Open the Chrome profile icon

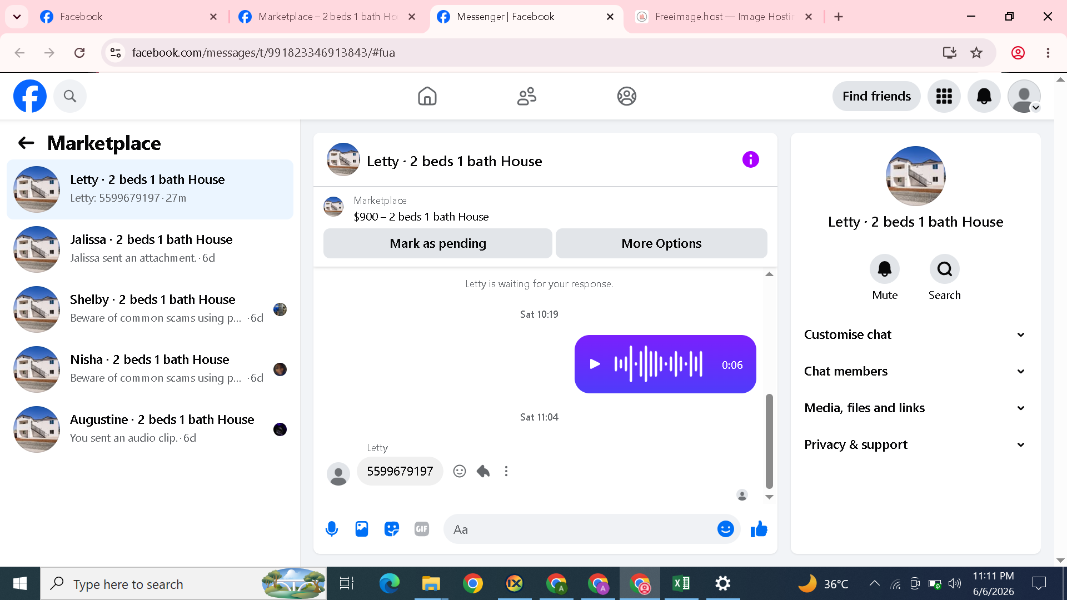pyautogui.click(x=1018, y=53)
